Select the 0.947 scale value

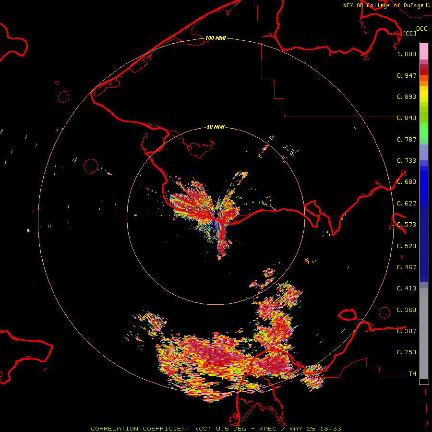tap(407, 75)
